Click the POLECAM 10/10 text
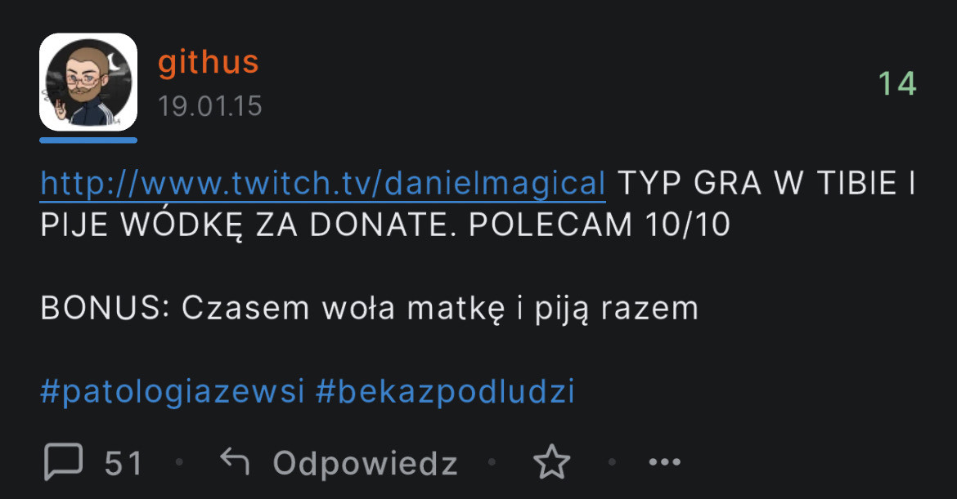 point(600,225)
